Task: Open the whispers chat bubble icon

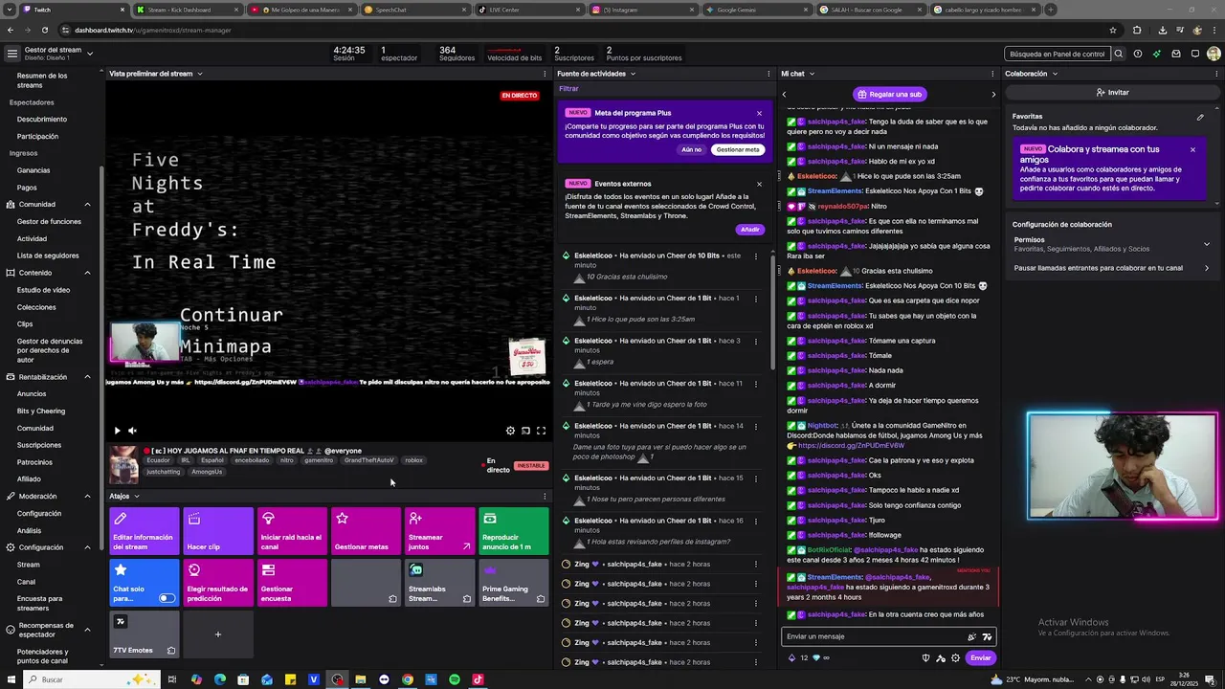Action: pos(1194,54)
